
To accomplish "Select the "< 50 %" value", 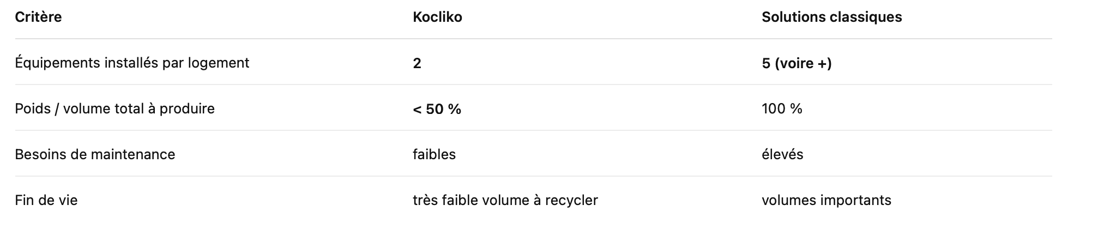I will click(x=437, y=109).
